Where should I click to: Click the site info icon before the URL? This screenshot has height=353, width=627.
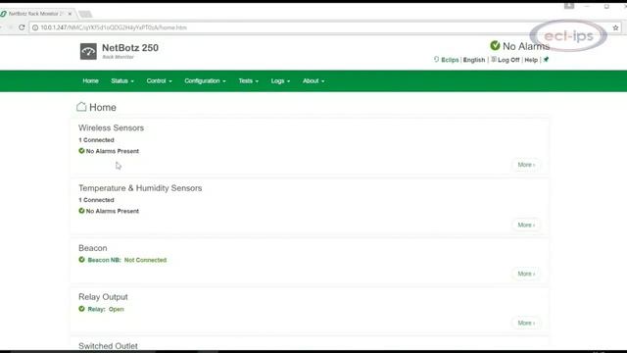[x=35, y=27]
